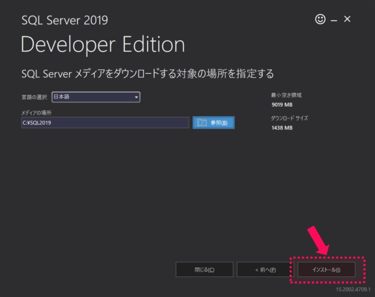Screen dimensions: 375x297
Task: Go back with the 前へ(P) button
Action: click(x=265, y=270)
